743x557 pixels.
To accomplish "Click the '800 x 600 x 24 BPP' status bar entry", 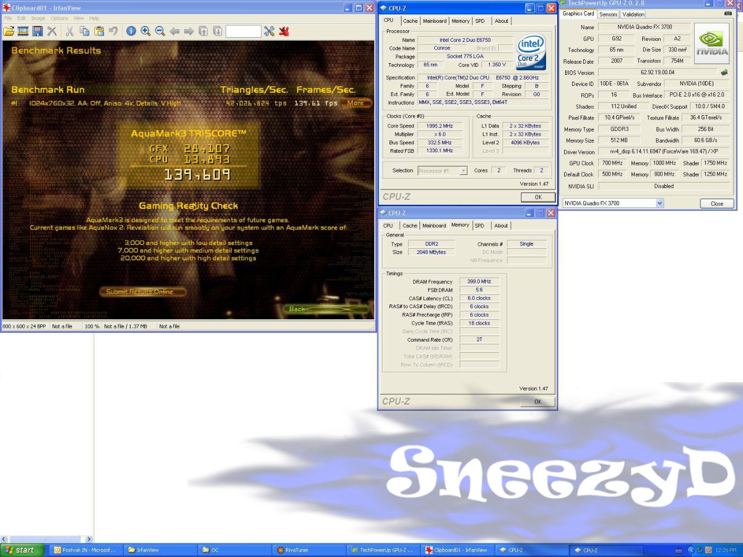I will pyautogui.click(x=24, y=327).
